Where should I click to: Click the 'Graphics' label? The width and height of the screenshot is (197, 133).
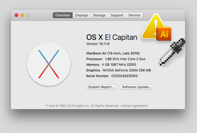tap(93, 70)
